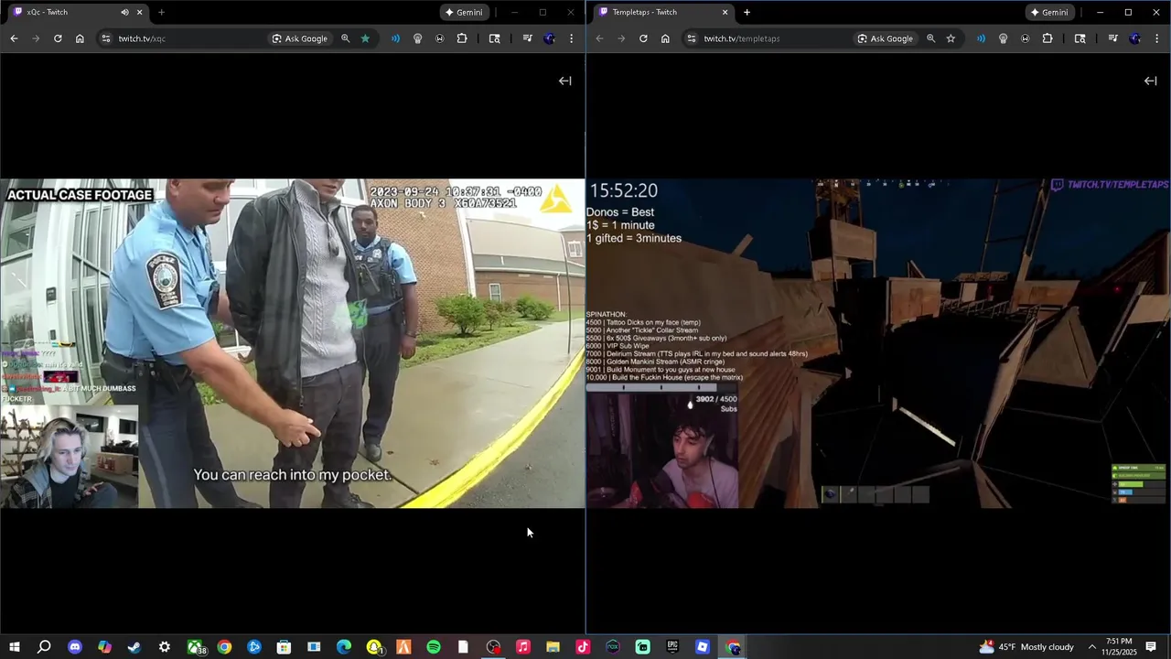Go back in the xQc window
This screenshot has width=1171, height=659.
pos(14,38)
